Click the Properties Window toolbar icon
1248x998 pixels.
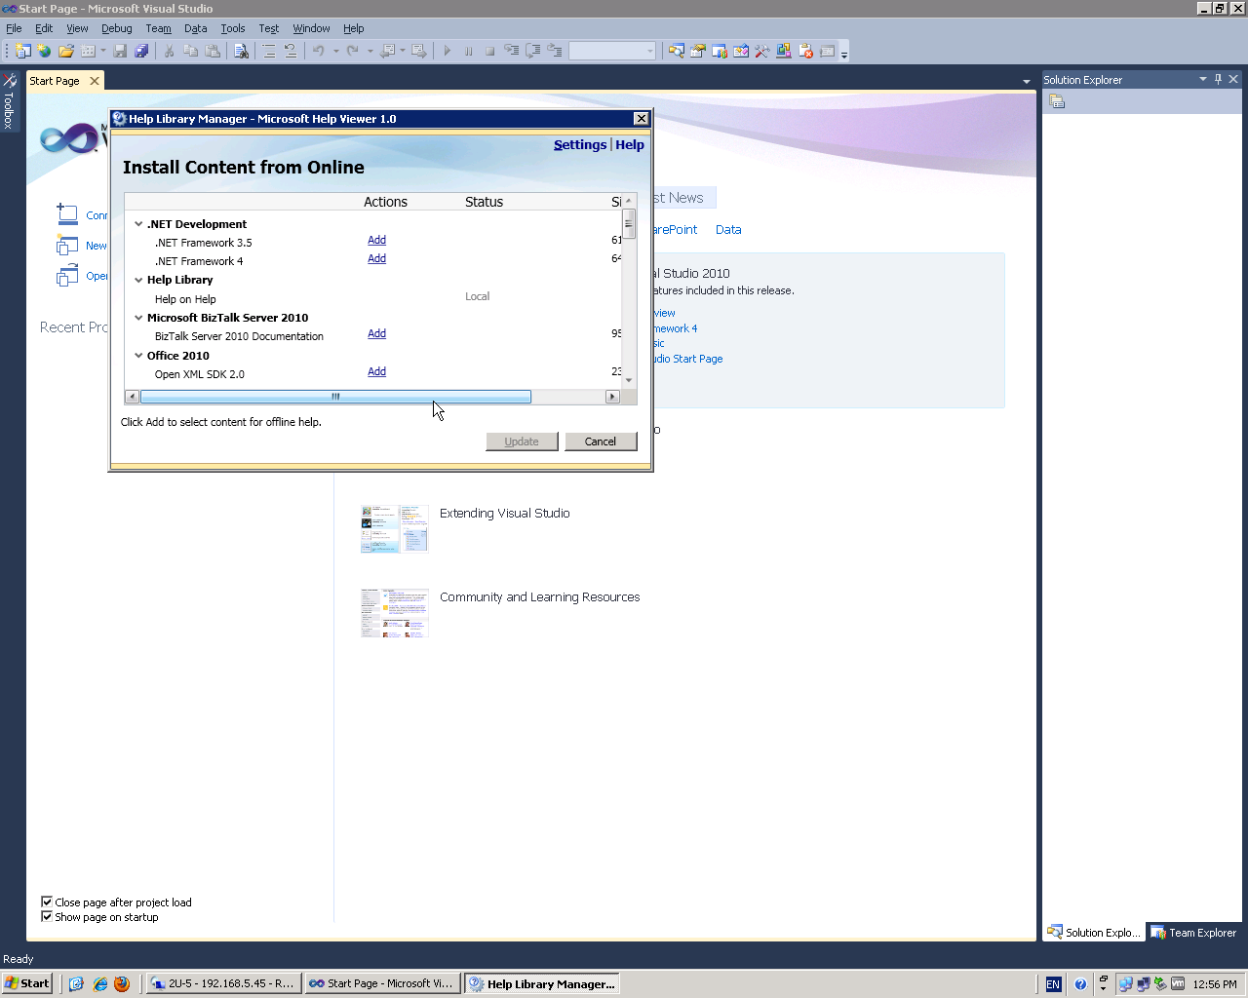click(x=697, y=51)
